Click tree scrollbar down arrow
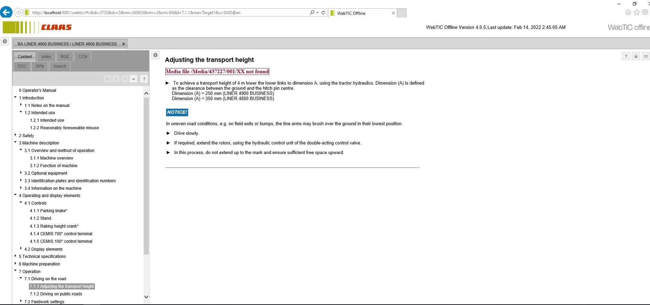This screenshot has width=650, height=305. click(x=146, y=297)
